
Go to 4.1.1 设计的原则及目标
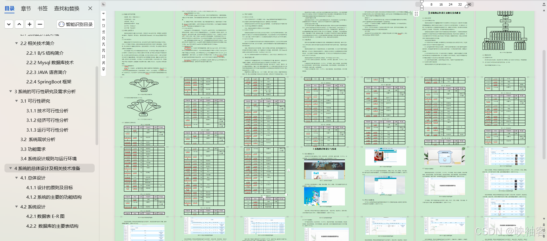tap(49, 187)
